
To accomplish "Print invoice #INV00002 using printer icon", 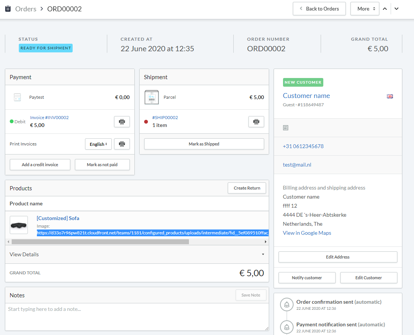I will point(122,122).
